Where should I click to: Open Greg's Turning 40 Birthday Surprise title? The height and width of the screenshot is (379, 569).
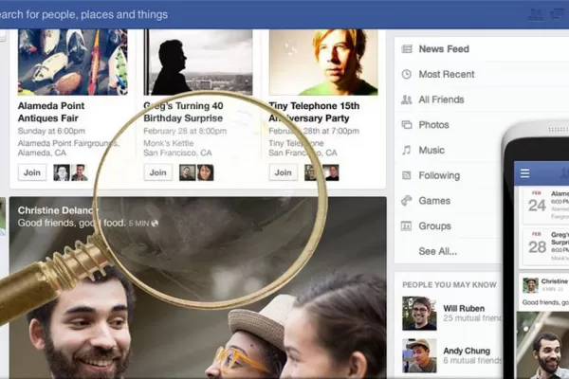pos(183,112)
